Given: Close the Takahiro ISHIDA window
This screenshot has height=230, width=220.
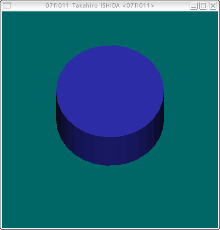Looking at the screenshot, I should click(x=213, y=6).
